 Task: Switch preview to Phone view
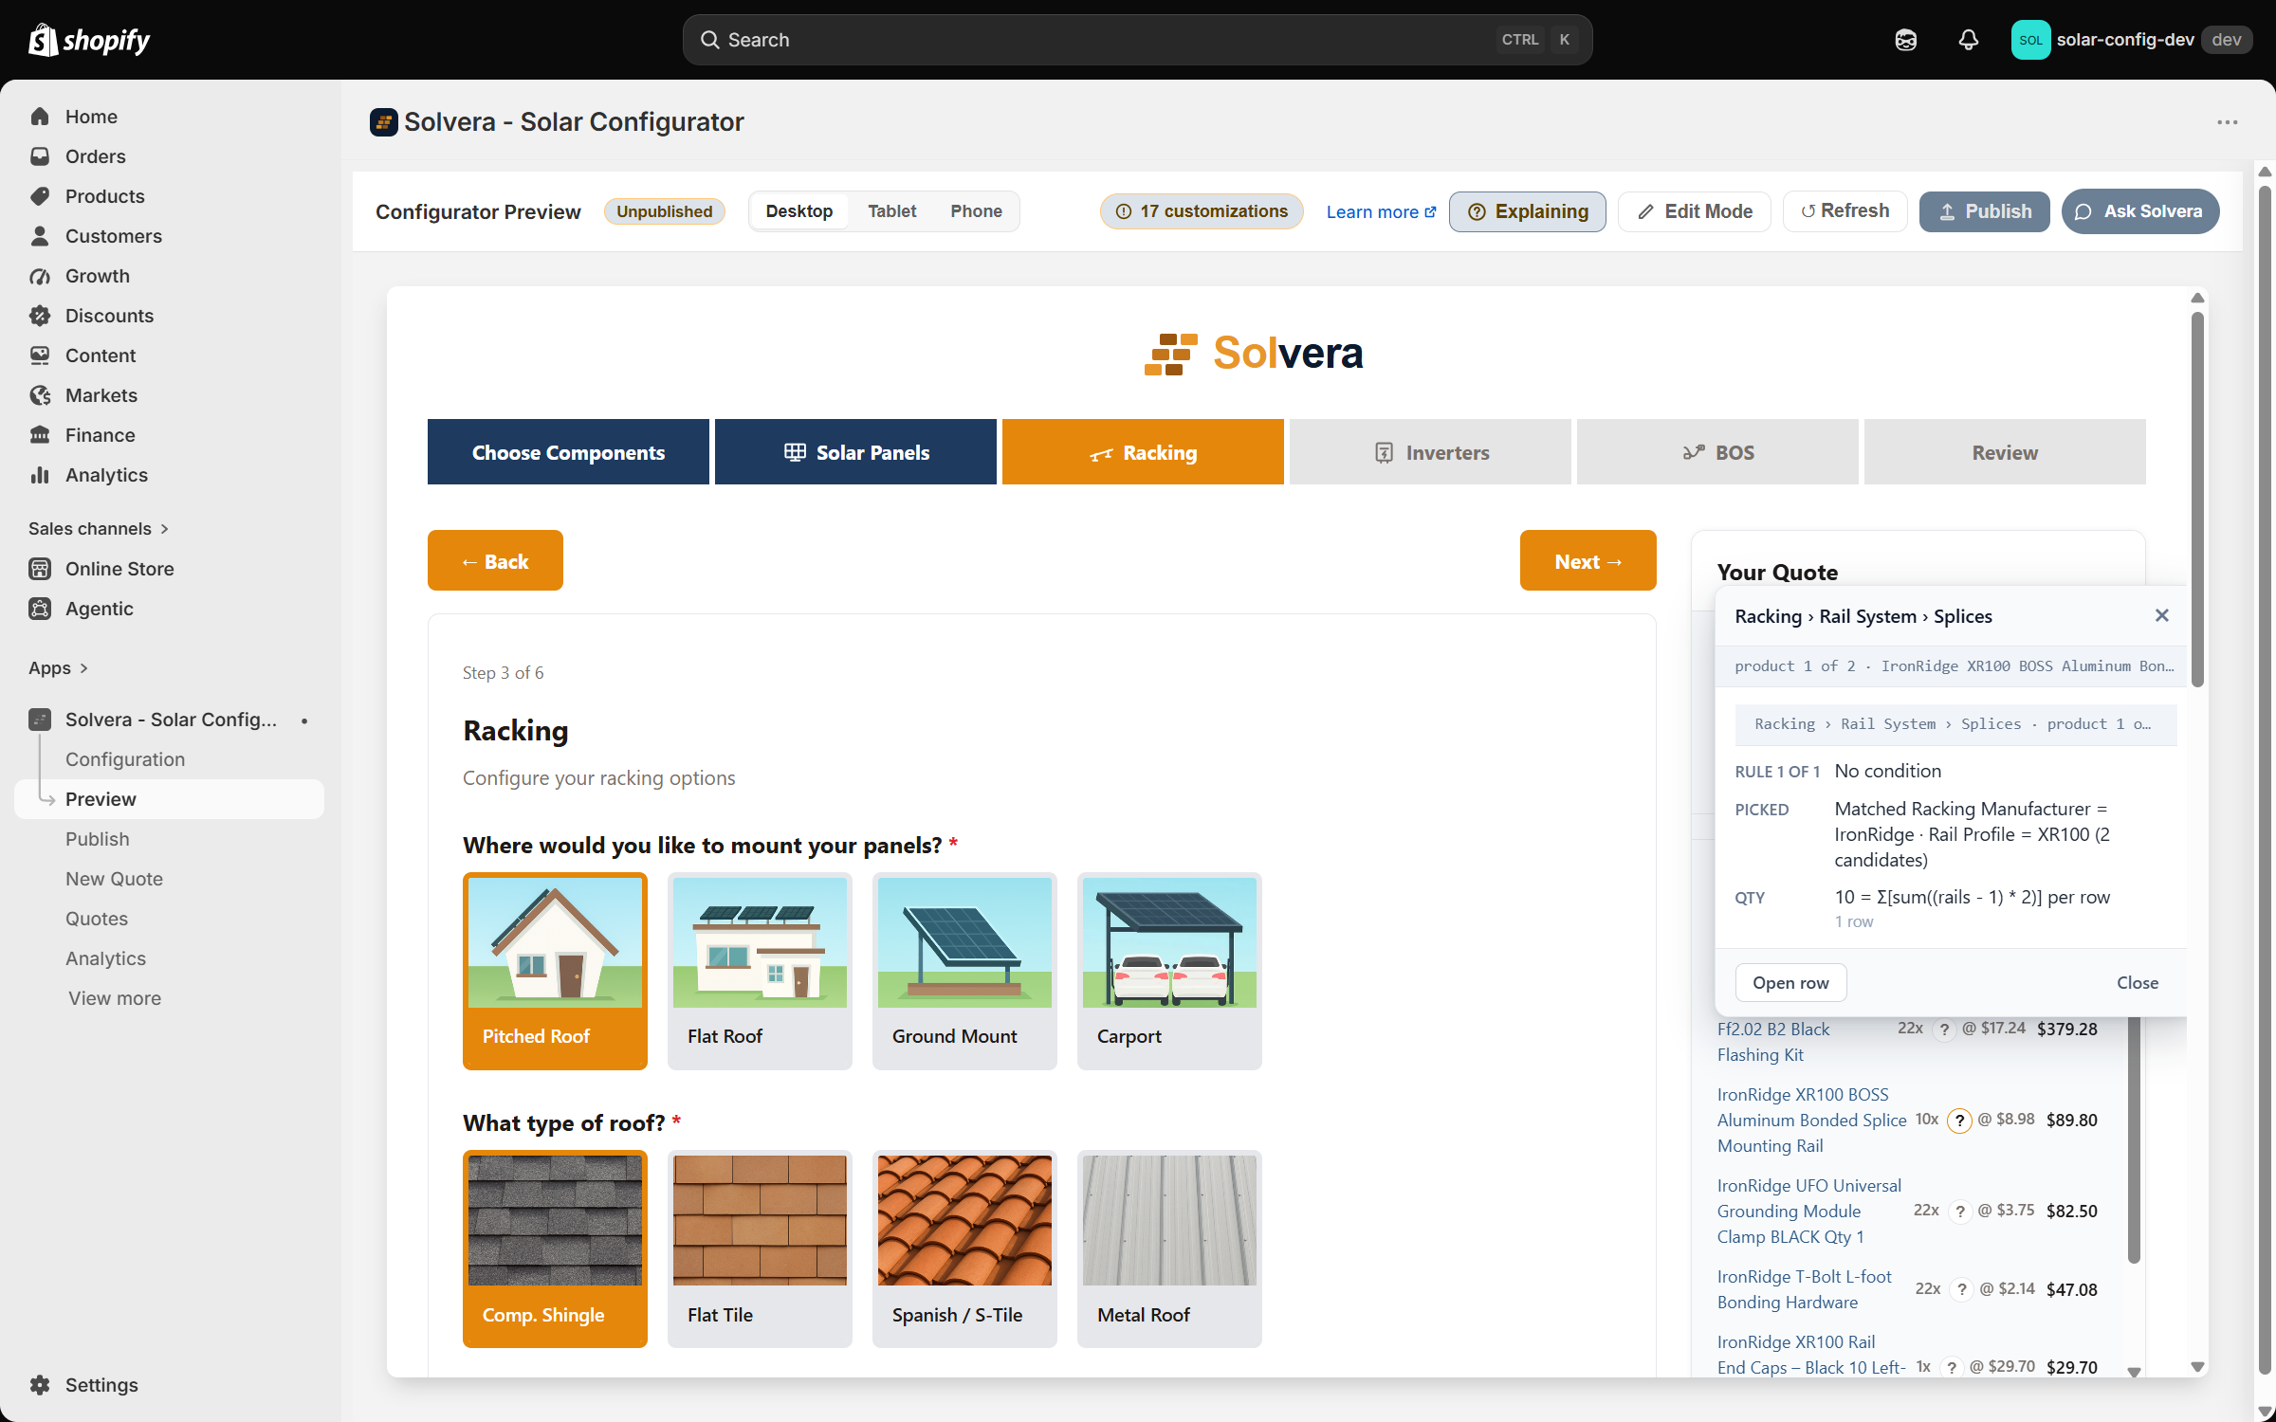click(976, 211)
